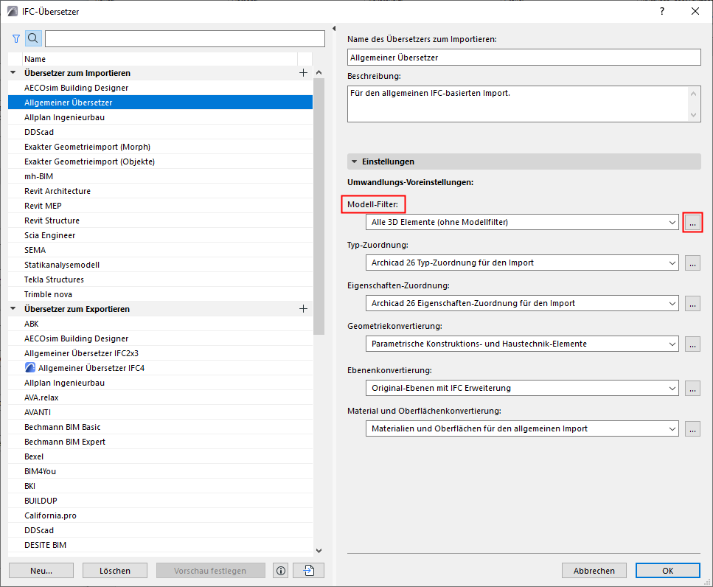Select SEMA translator
The height and width of the screenshot is (587, 713).
(160, 250)
